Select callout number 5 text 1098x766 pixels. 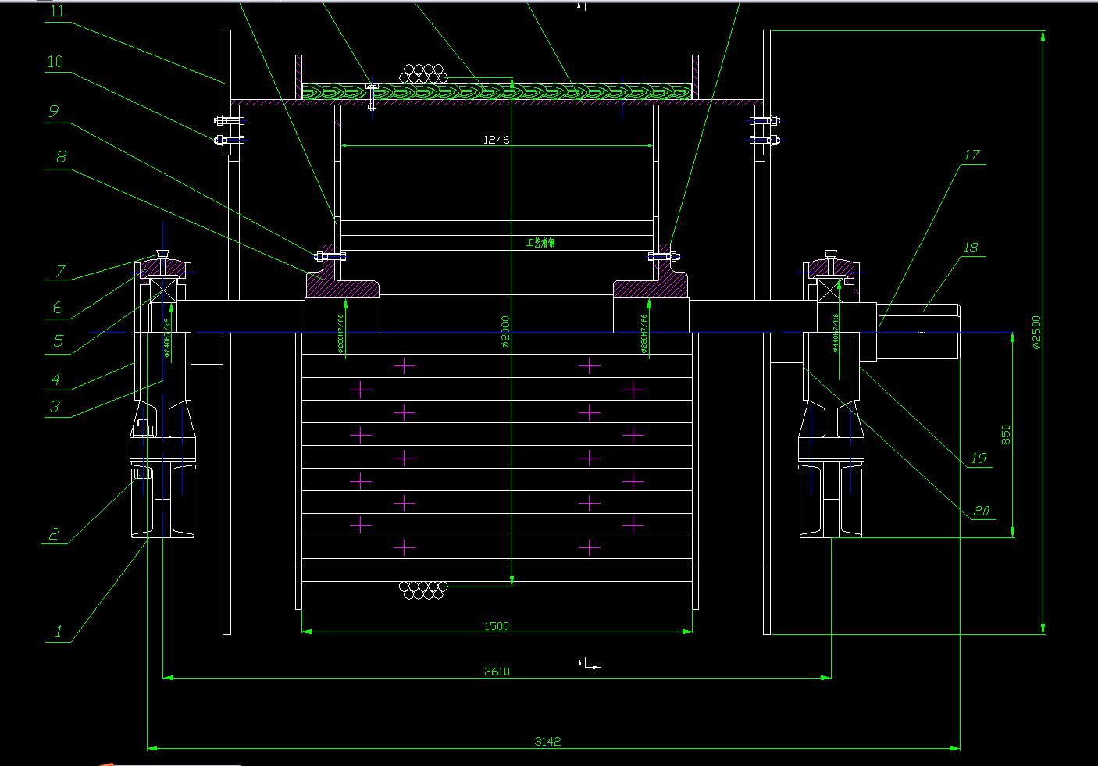59,341
